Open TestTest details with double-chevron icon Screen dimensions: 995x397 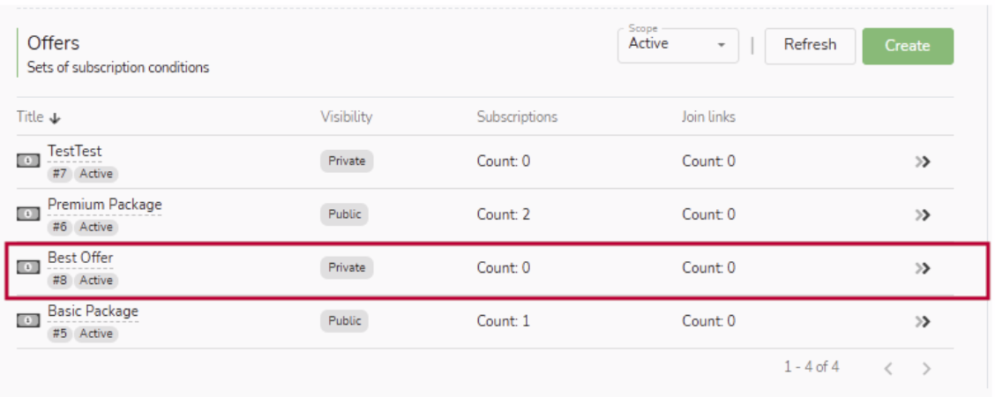click(924, 161)
